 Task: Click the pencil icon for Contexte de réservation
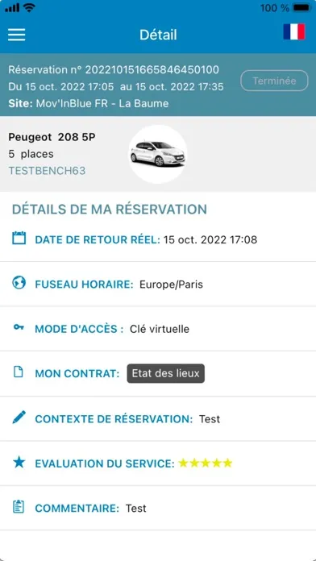point(19,418)
